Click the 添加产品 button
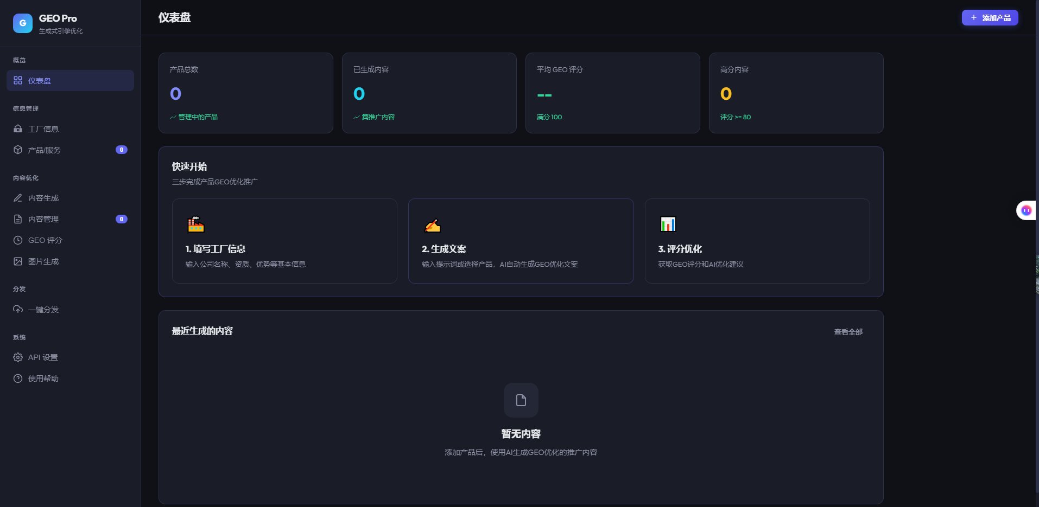1039x507 pixels. (x=990, y=18)
